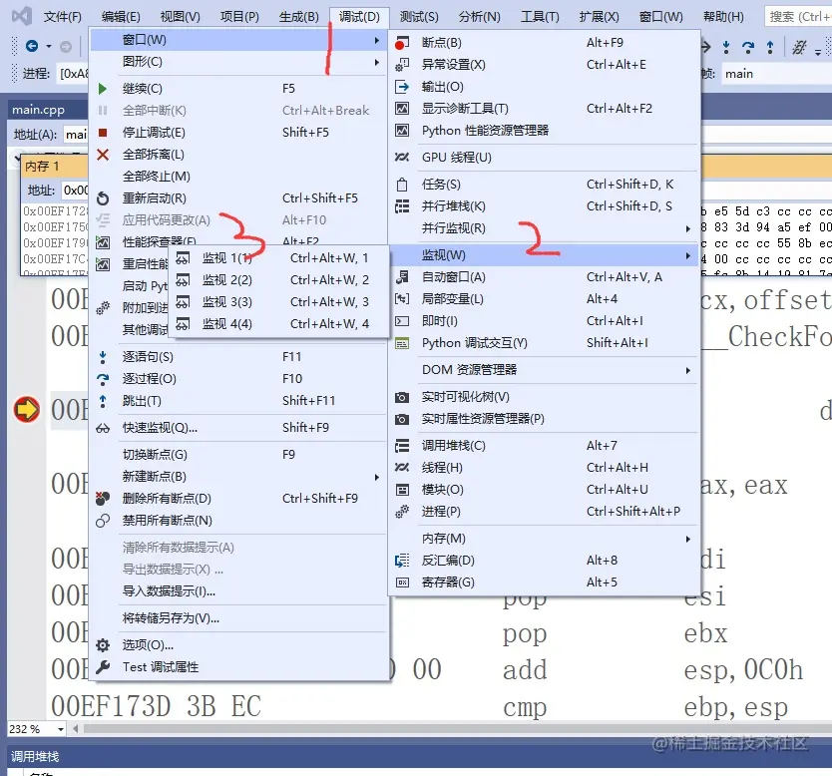Open the 测试(S) menu

click(x=419, y=17)
